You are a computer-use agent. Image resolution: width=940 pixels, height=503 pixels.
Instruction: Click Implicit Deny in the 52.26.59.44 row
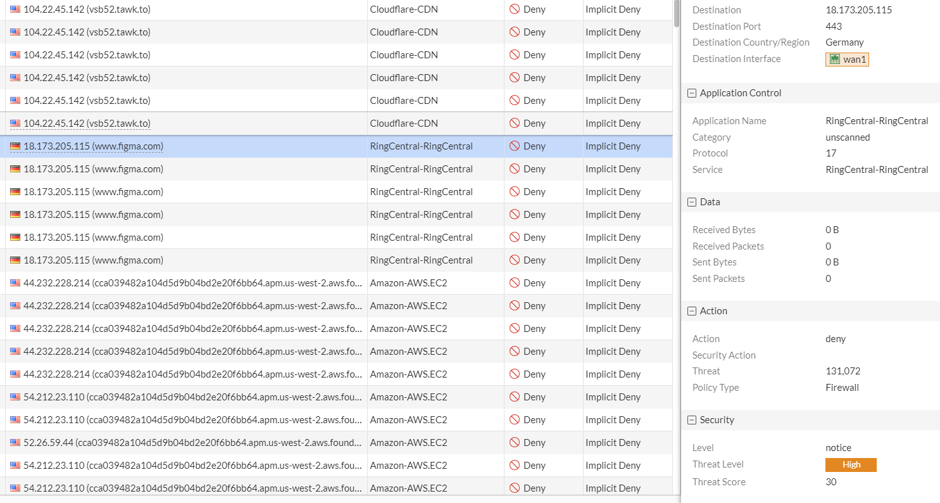point(613,443)
